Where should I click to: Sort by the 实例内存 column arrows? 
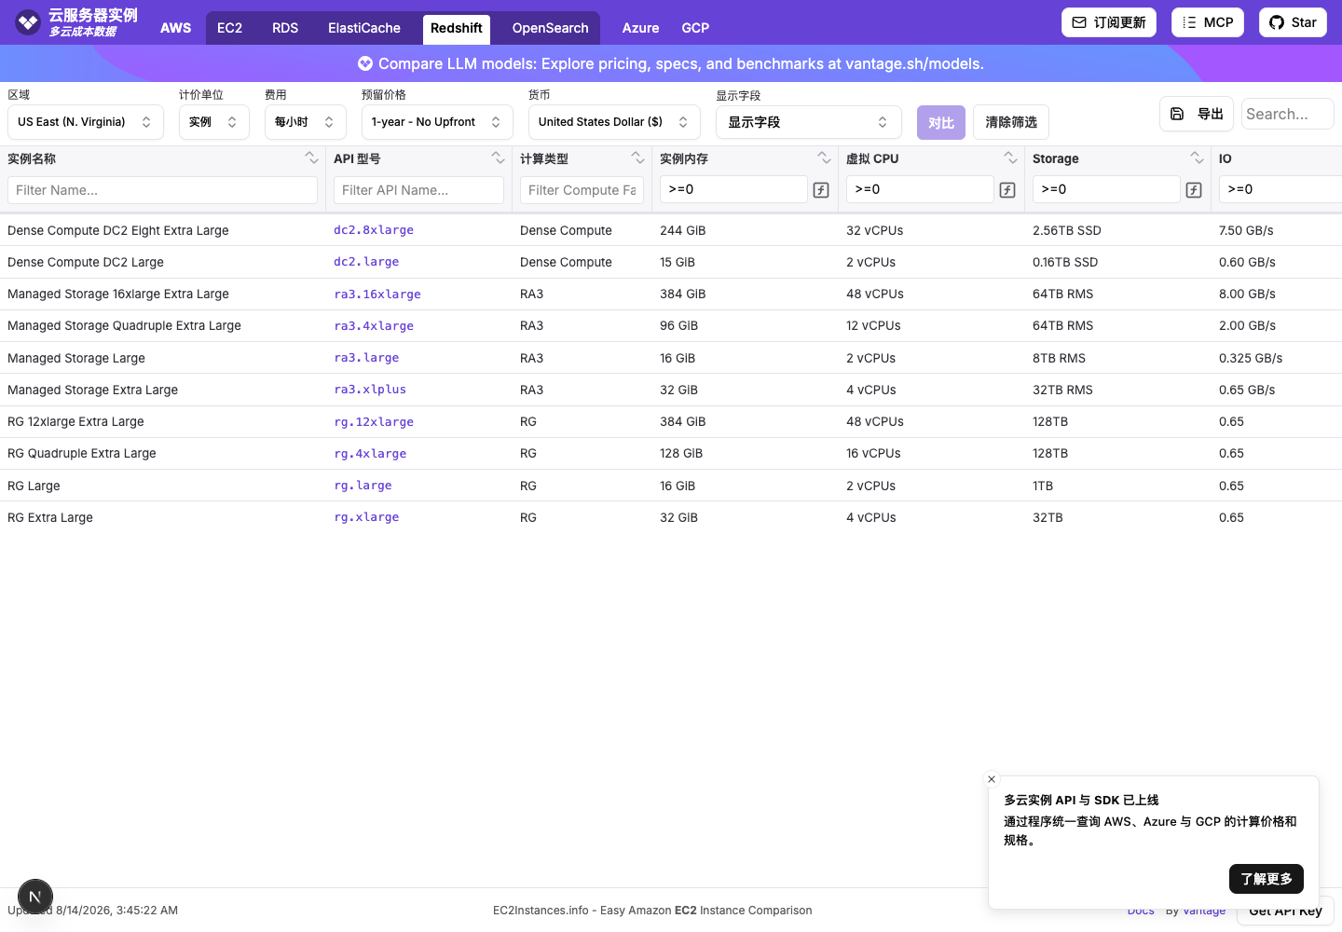pyautogui.click(x=825, y=158)
